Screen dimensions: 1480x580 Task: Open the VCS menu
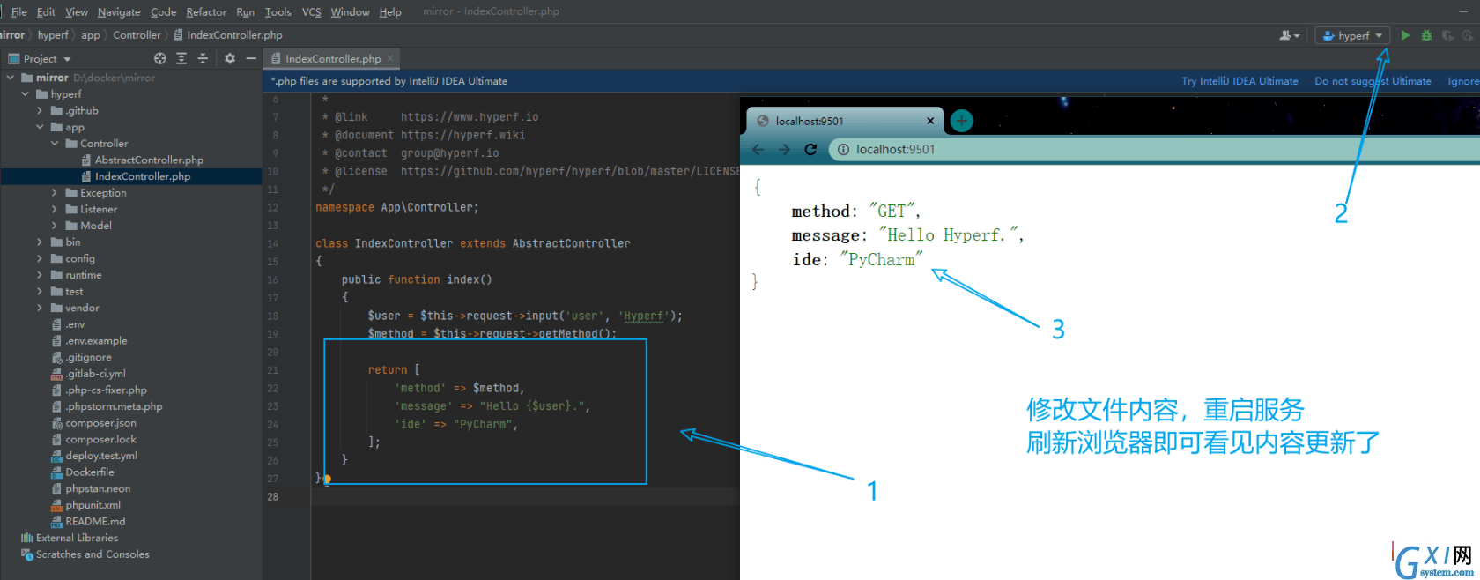[311, 12]
